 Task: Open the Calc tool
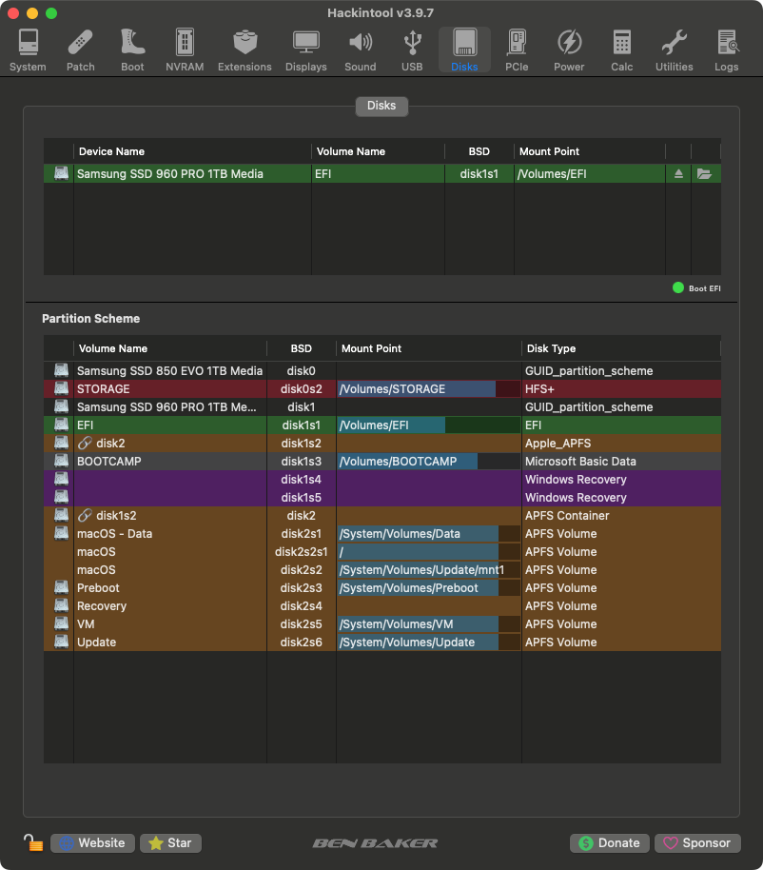coord(621,49)
